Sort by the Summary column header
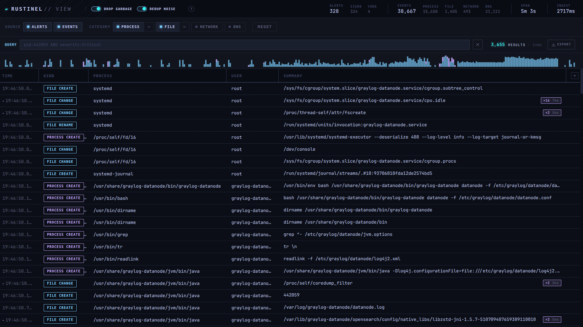This screenshot has height=327, width=583. pyautogui.click(x=293, y=76)
